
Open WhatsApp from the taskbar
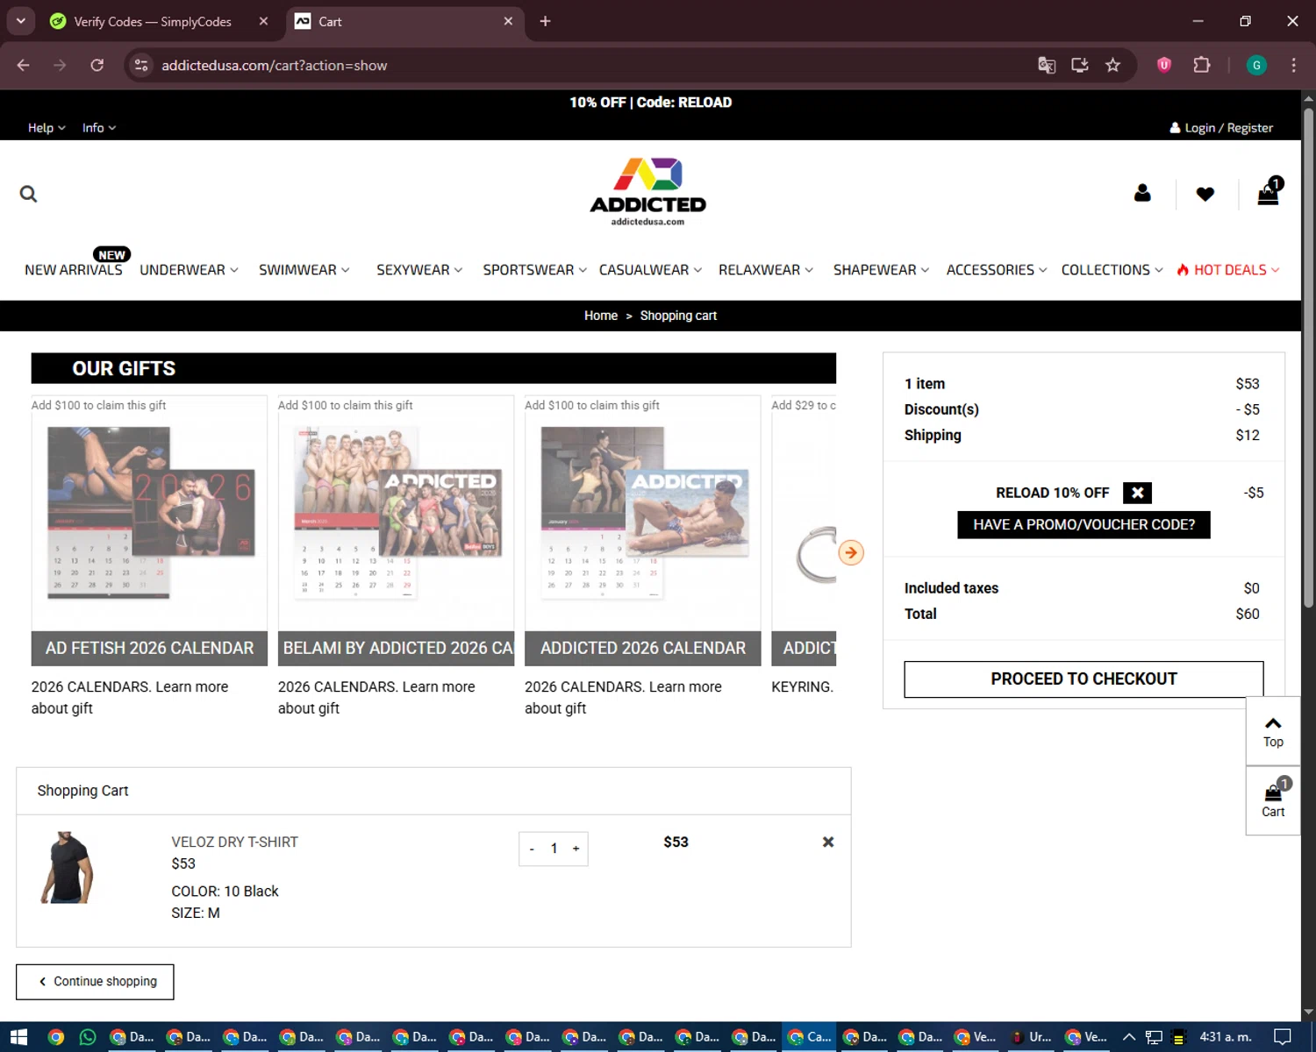click(x=88, y=1037)
